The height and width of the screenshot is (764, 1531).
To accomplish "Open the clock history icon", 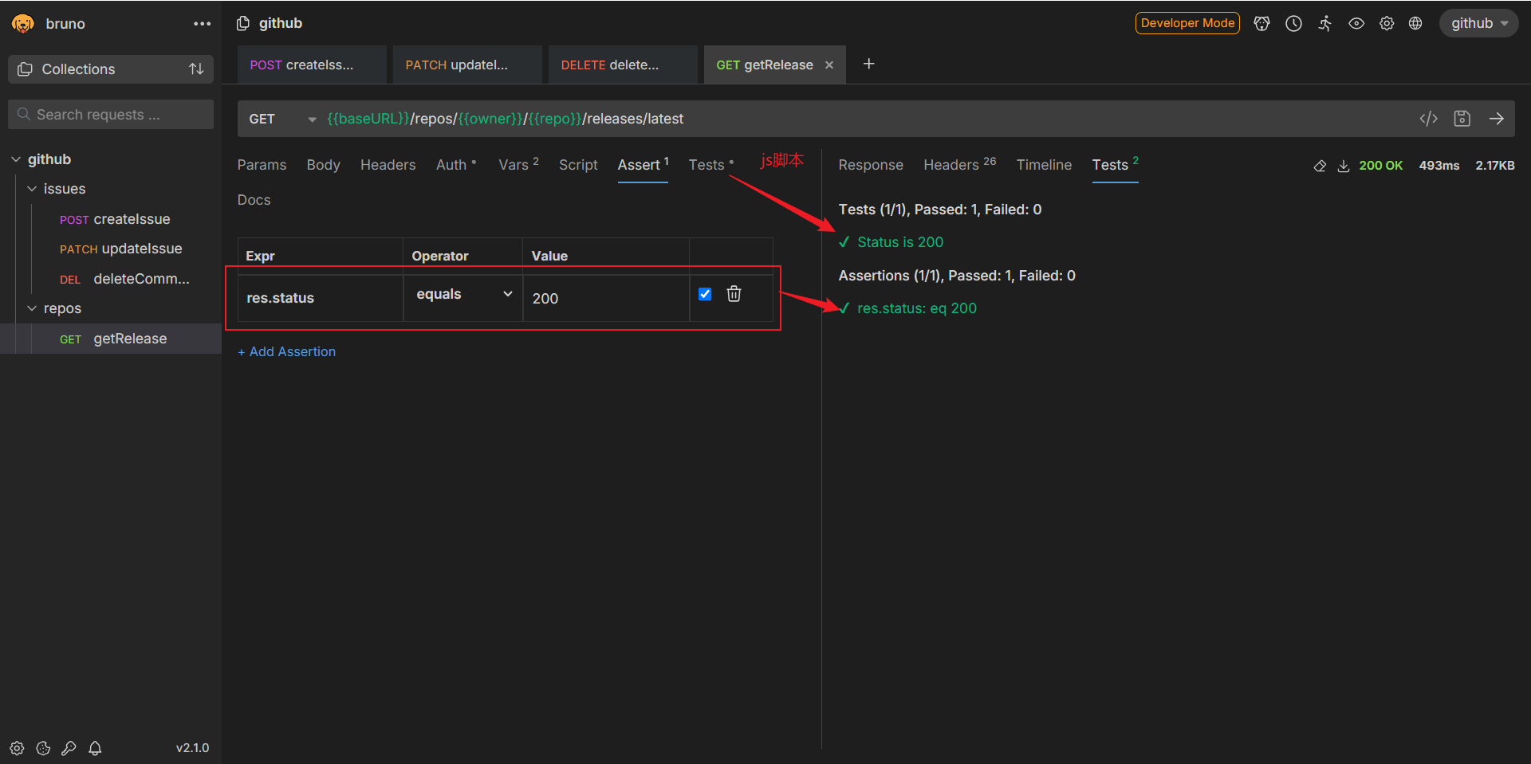I will [x=1293, y=23].
